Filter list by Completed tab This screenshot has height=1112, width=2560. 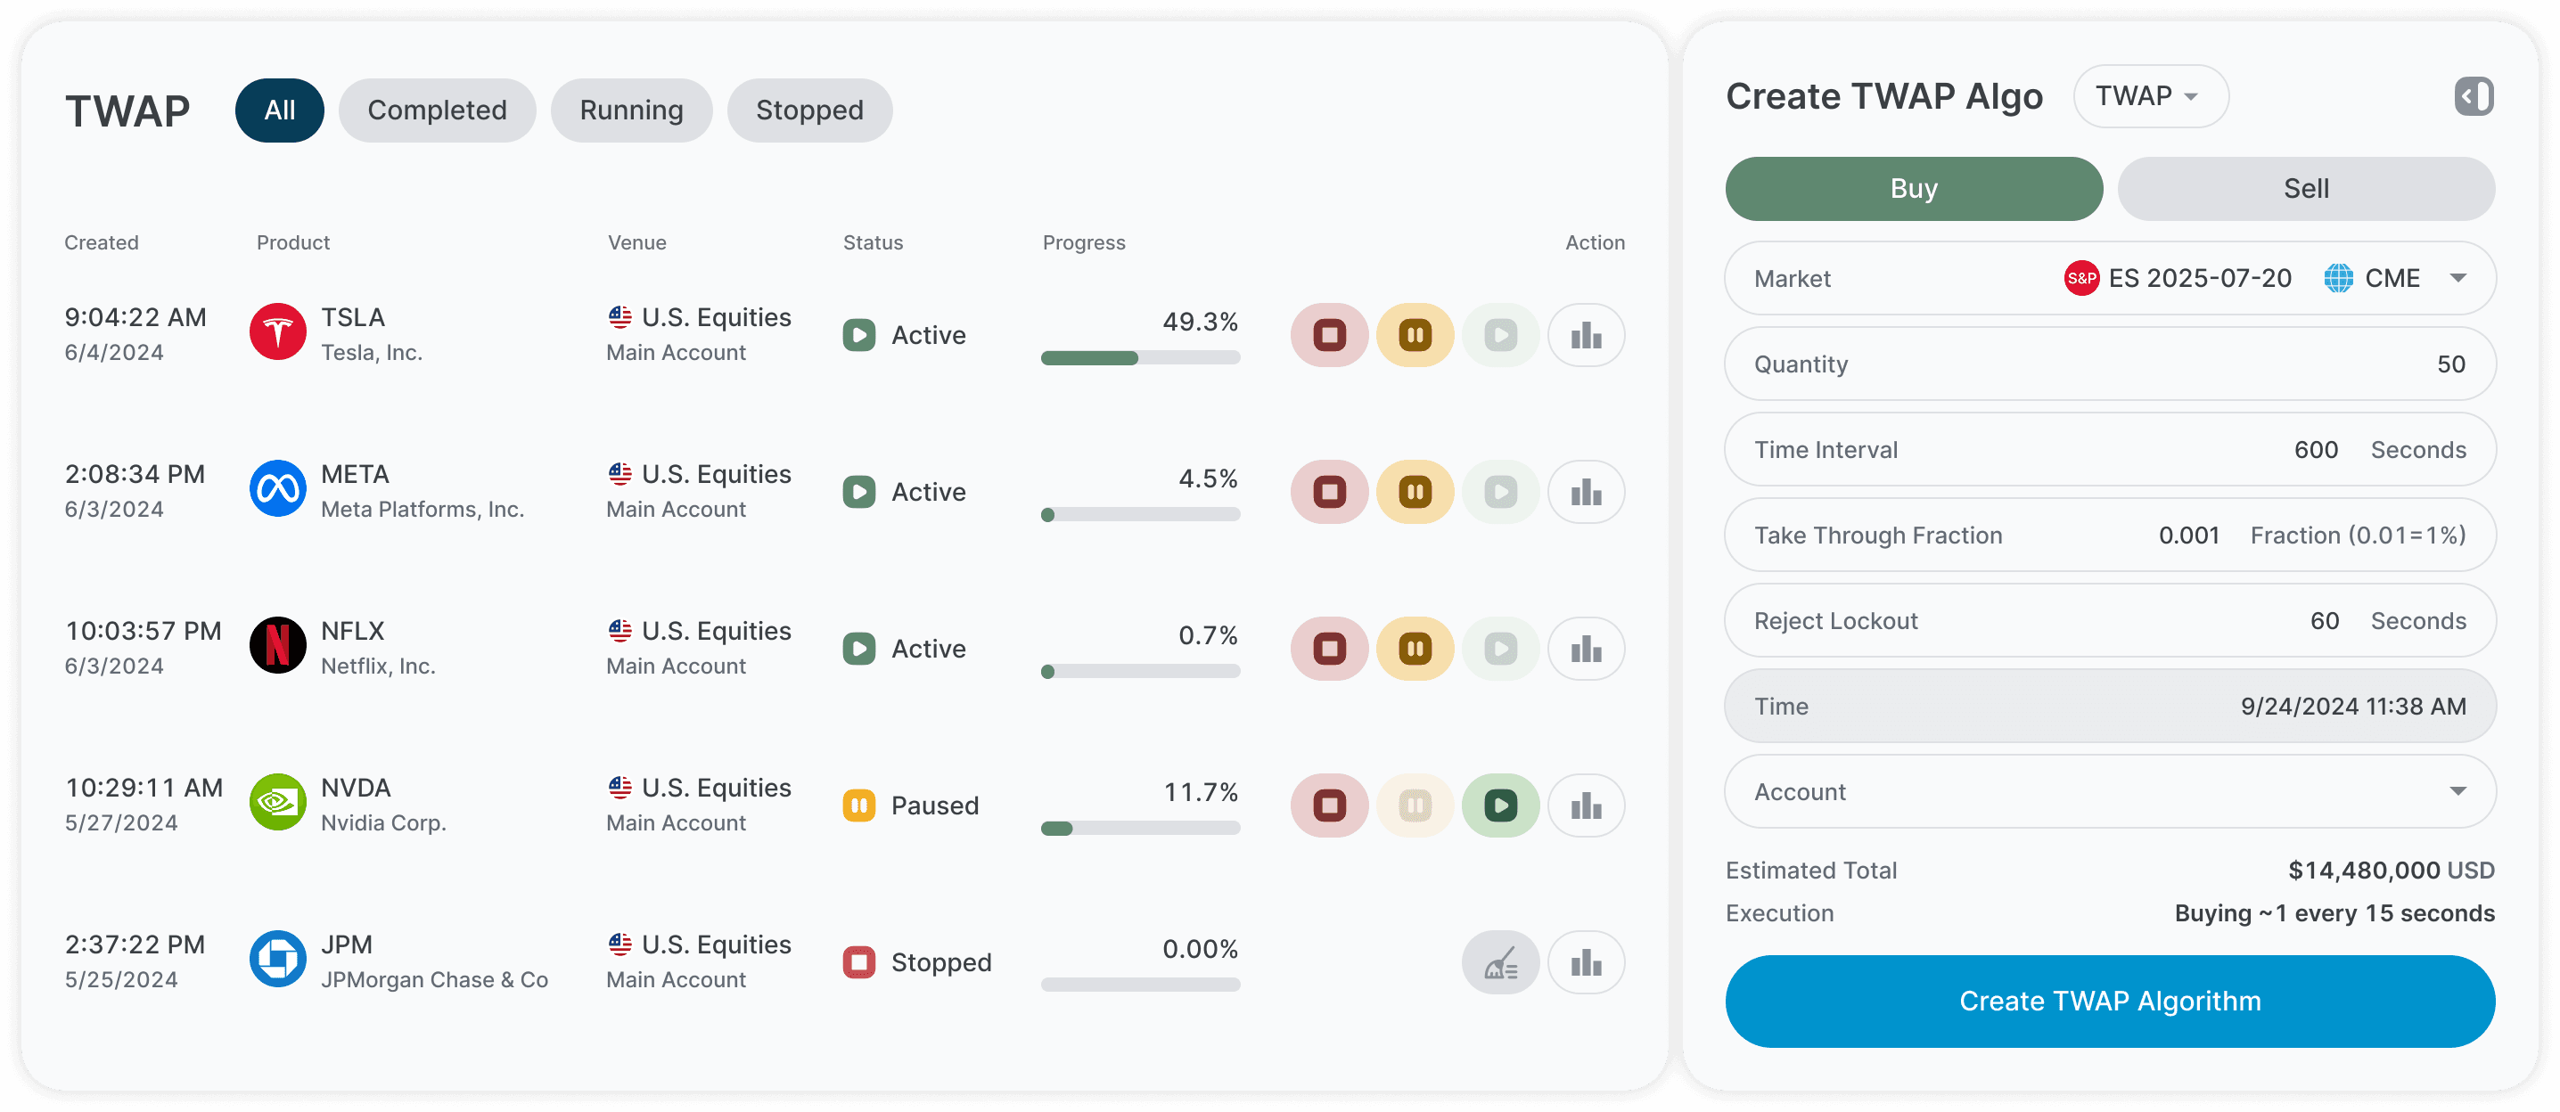[438, 110]
